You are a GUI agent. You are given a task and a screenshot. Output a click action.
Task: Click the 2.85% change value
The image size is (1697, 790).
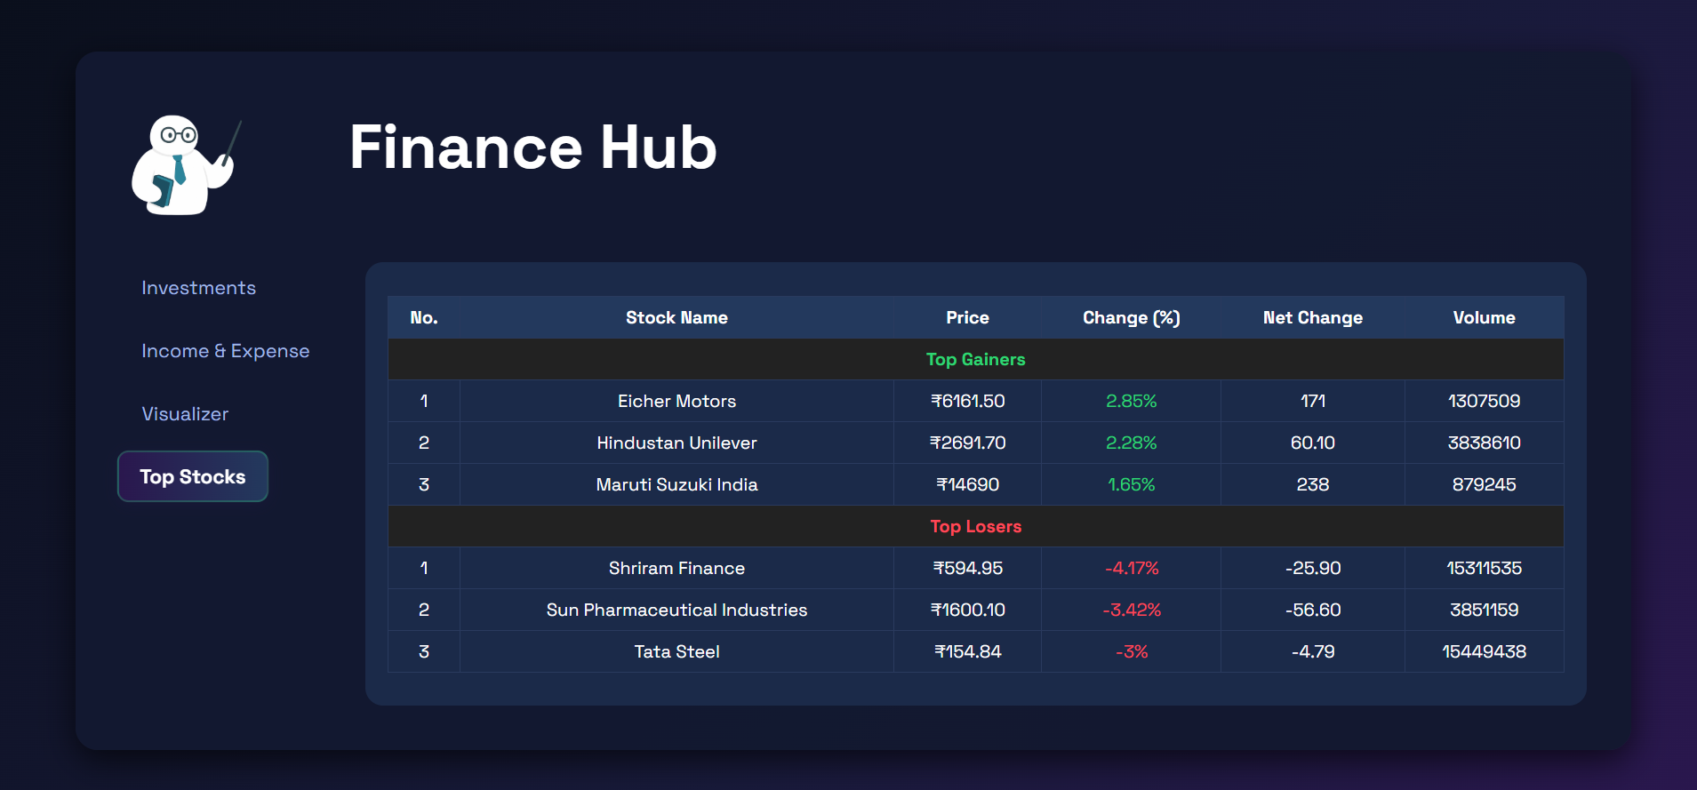1131,401
